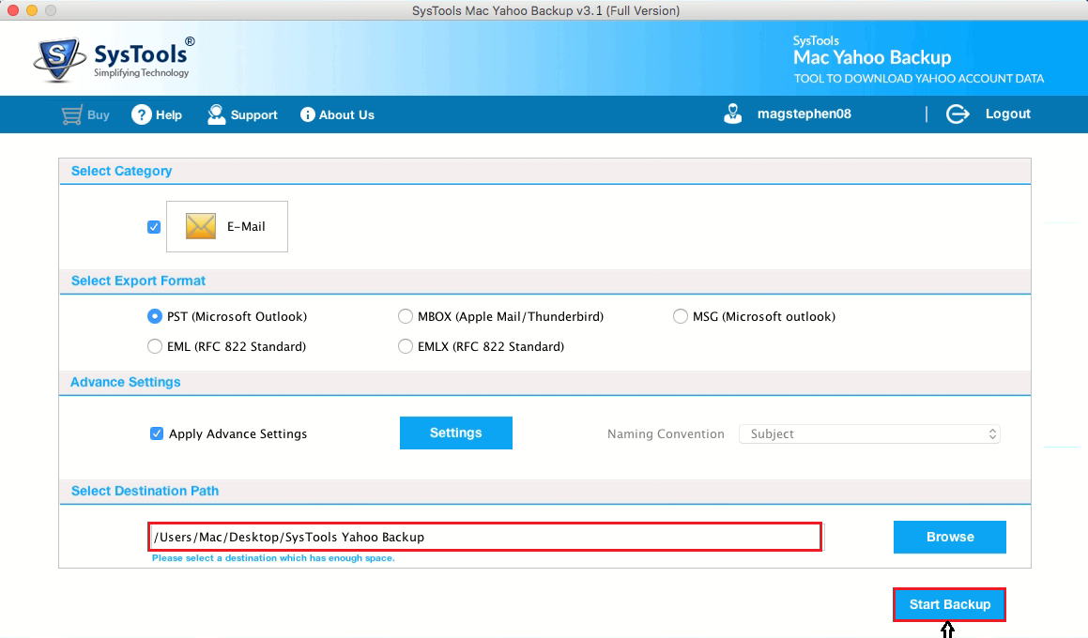The width and height of the screenshot is (1088, 638).
Task: Click Browse to choose destination folder
Action: point(950,537)
